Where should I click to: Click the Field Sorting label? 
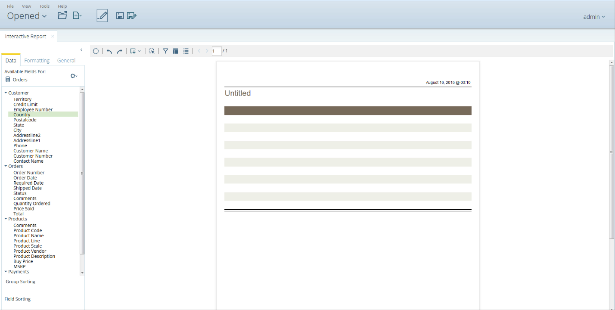[18, 299]
